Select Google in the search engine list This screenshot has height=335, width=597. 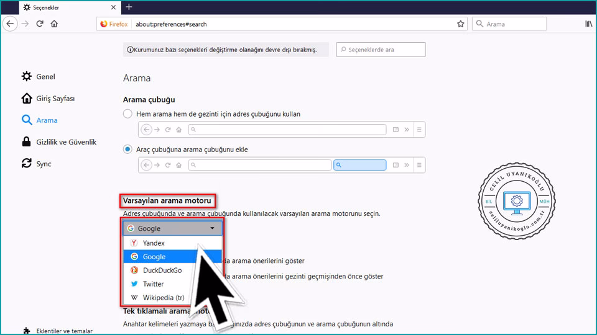coord(173,256)
